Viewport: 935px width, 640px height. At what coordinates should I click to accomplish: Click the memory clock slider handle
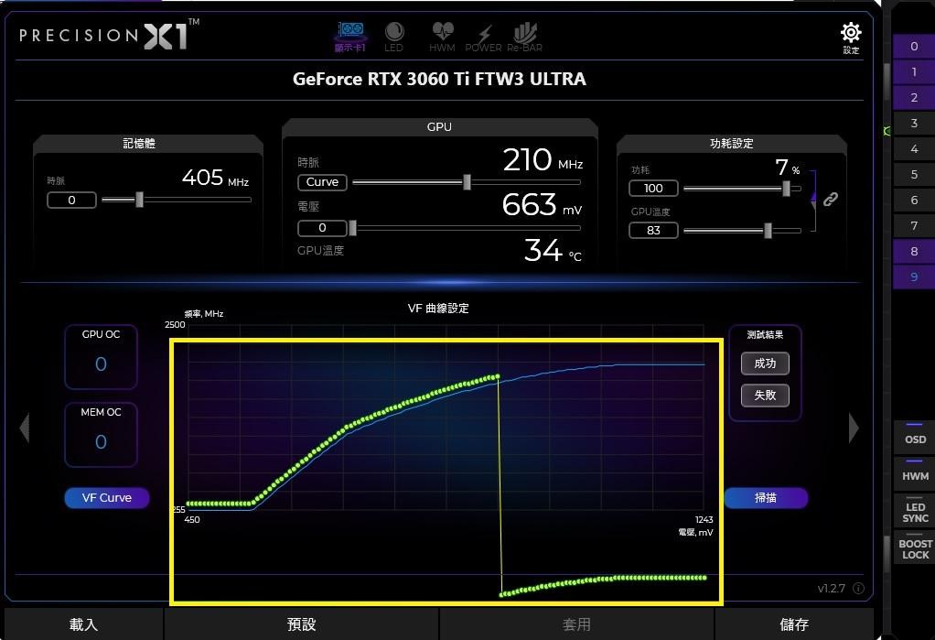pos(140,200)
